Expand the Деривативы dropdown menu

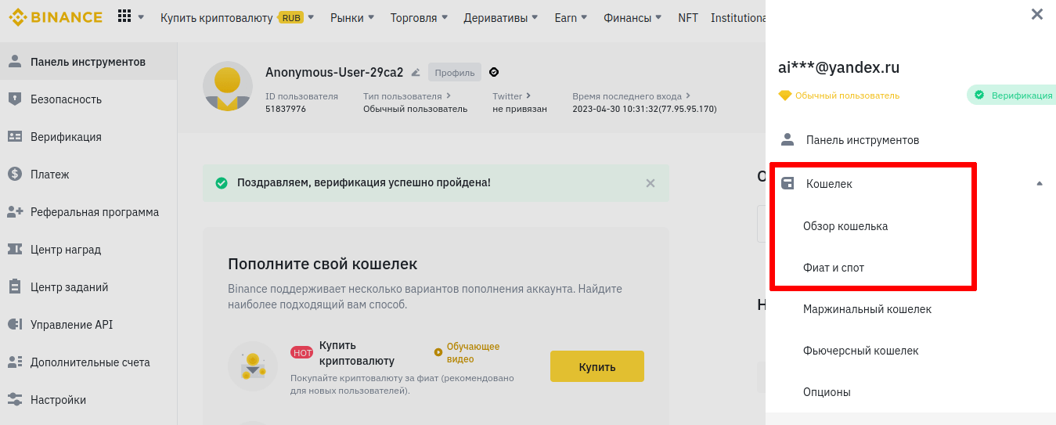(x=501, y=18)
